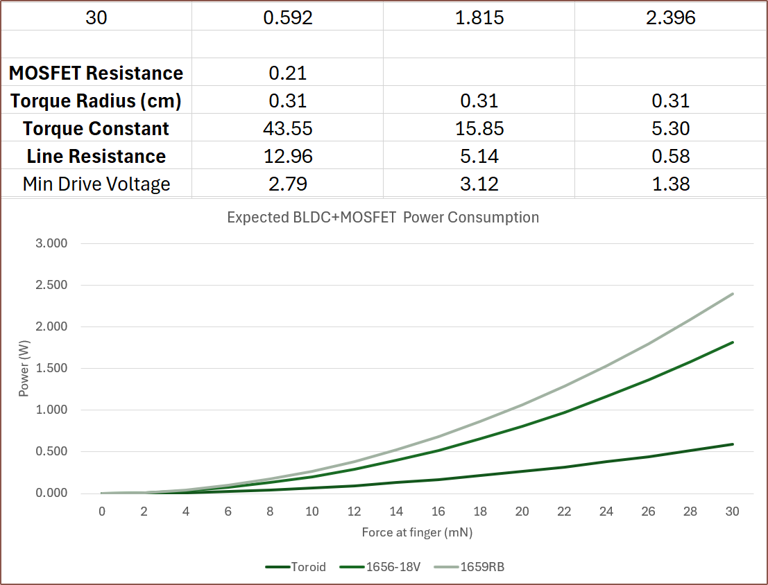Click the chart title Expected BLDC+MOSFET Power Consumption
The width and height of the screenshot is (768, 585).
coord(383,218)
